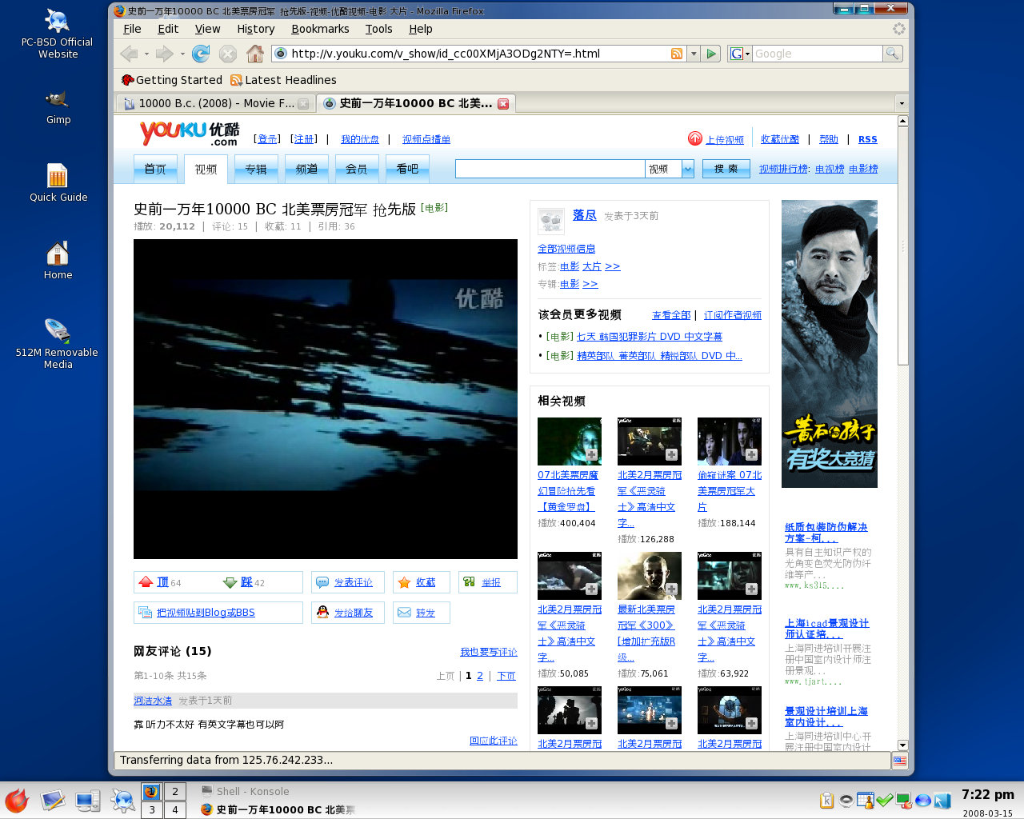Click the 发表评论 speech bubble icon
Screen dimensions: 1024x819
(x=322, y=582)
